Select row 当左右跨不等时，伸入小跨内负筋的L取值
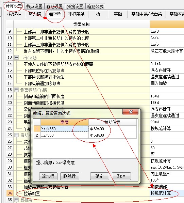184x203 pixels. (82, 51)
